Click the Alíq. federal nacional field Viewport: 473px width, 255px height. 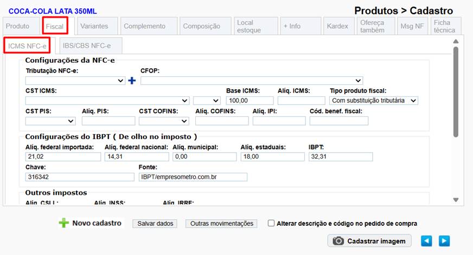point(137,156)
